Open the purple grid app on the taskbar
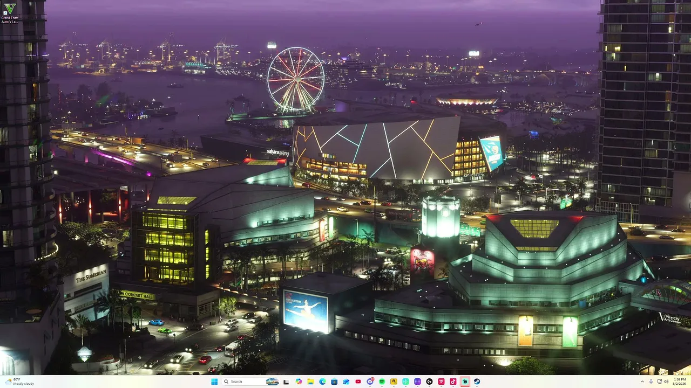Viewport: 691px width, 388px height. [x=417, y=382]
